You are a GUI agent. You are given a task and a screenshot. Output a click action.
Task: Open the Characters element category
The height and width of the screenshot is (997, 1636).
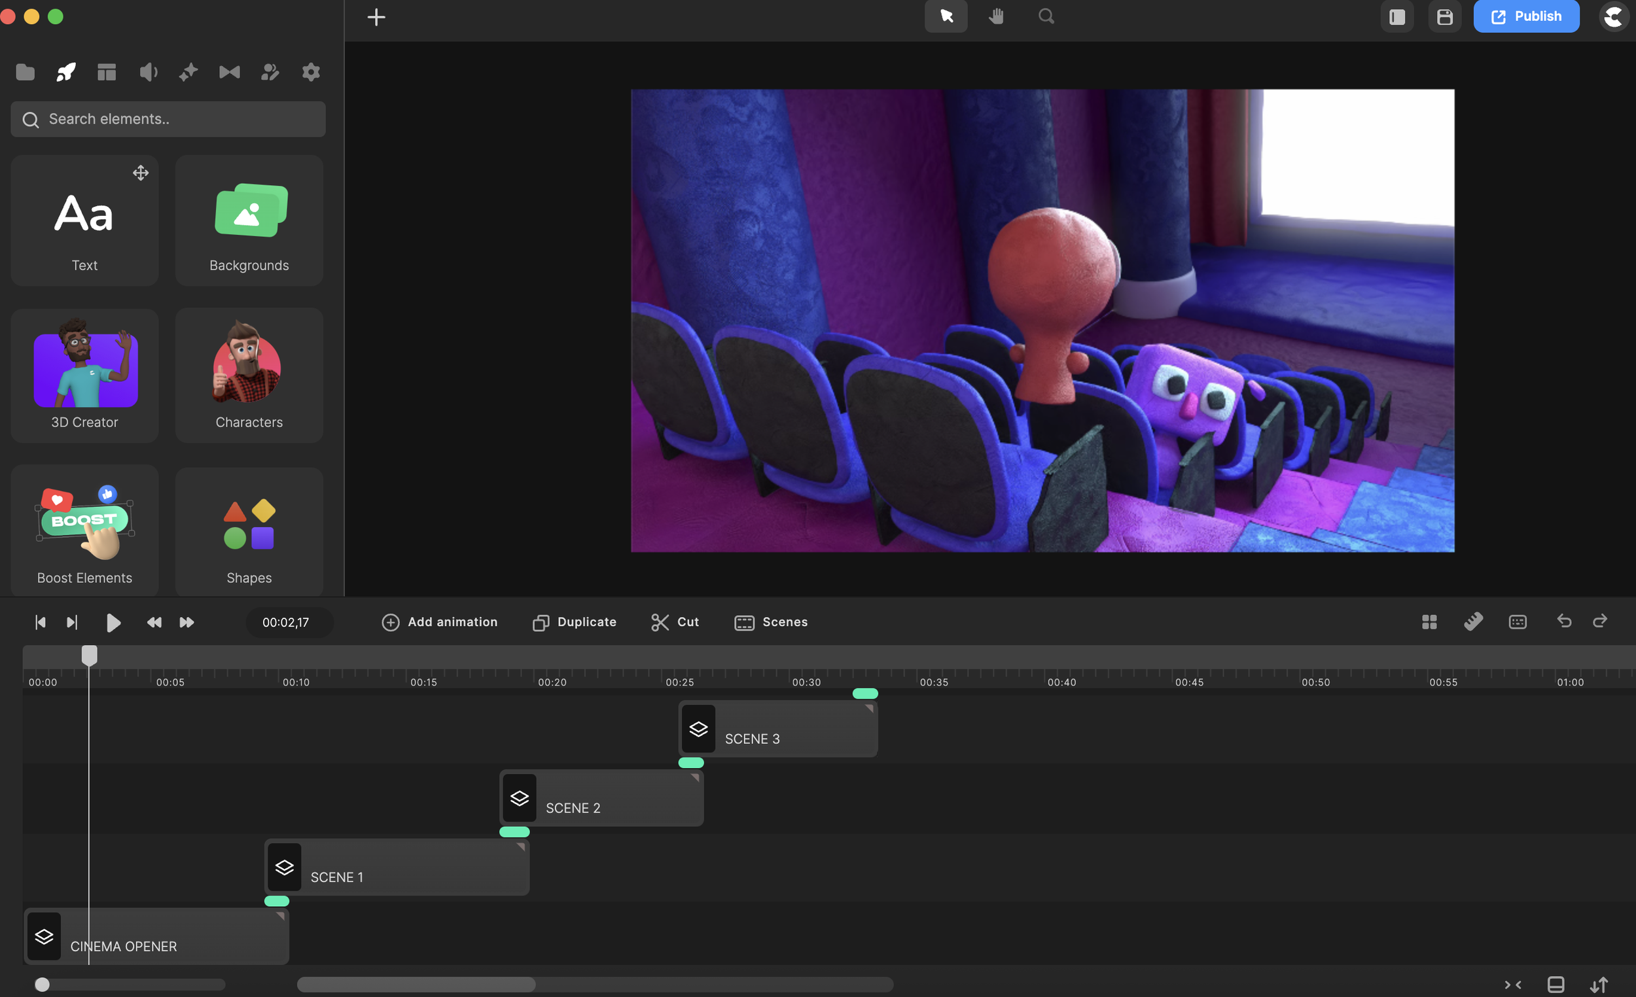click(x=249, y=375)
